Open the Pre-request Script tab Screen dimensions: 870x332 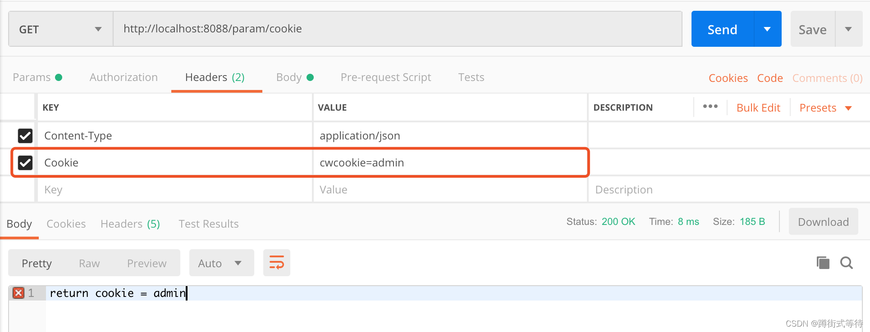385,77
